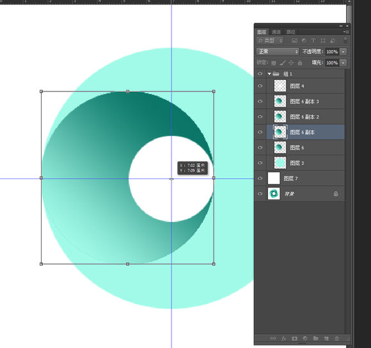Create a new group folder icon
The image size is (371, 348).
[x=315, y=338]
